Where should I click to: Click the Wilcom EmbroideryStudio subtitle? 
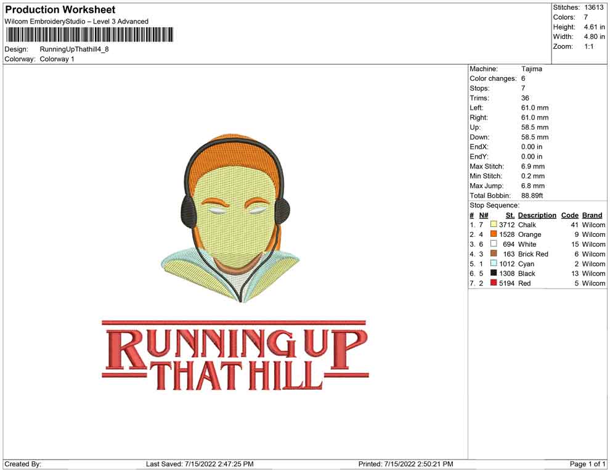(76, 22)
